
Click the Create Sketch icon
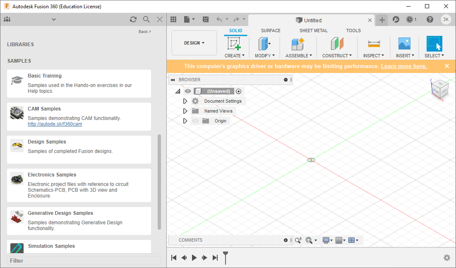pyautogui.click(x=234, y=44)
